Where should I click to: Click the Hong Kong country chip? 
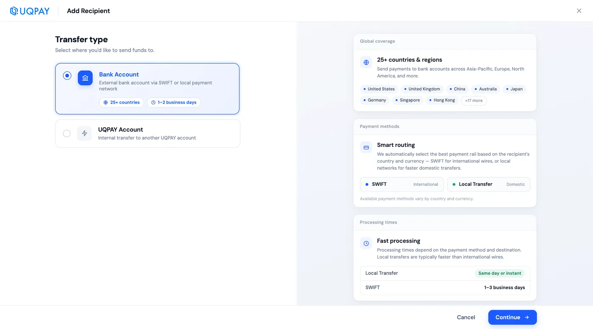coord(442,100)
